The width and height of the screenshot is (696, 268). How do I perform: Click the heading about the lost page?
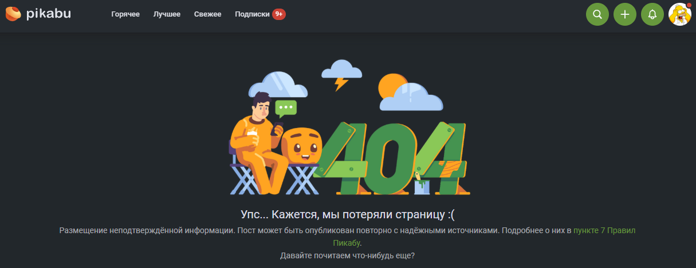pos(348,214)
